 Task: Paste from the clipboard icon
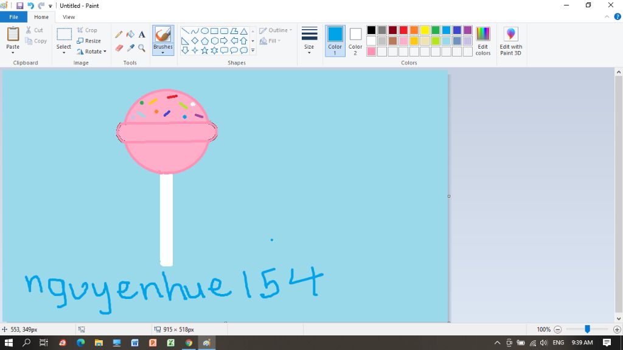point(13,34)
